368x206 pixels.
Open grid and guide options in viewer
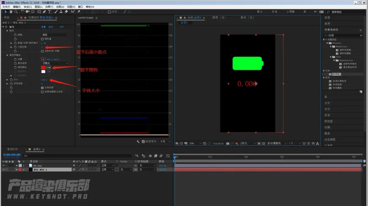[x=204, y=143]
